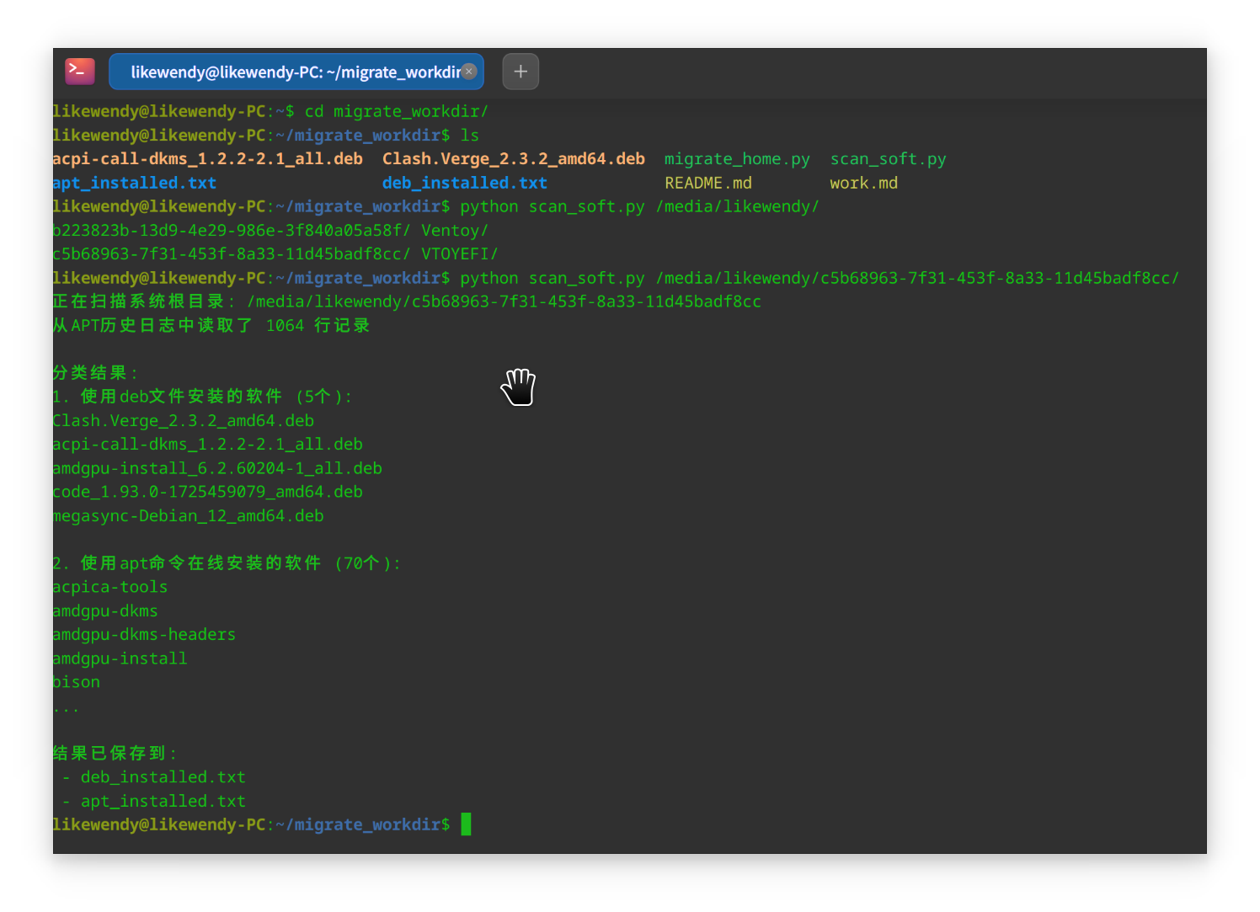Image resolution: width=1260 pixels, height=912 pixels.
Task: Click the VTOYEFI/ completion suggestion
Action: click(x=460, y=254)
